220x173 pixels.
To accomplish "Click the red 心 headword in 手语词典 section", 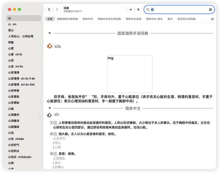I will 49,46.
